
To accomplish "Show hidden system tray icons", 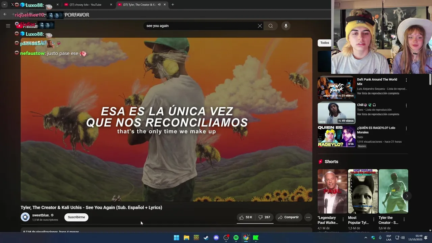I will click(x=366, y=238).
